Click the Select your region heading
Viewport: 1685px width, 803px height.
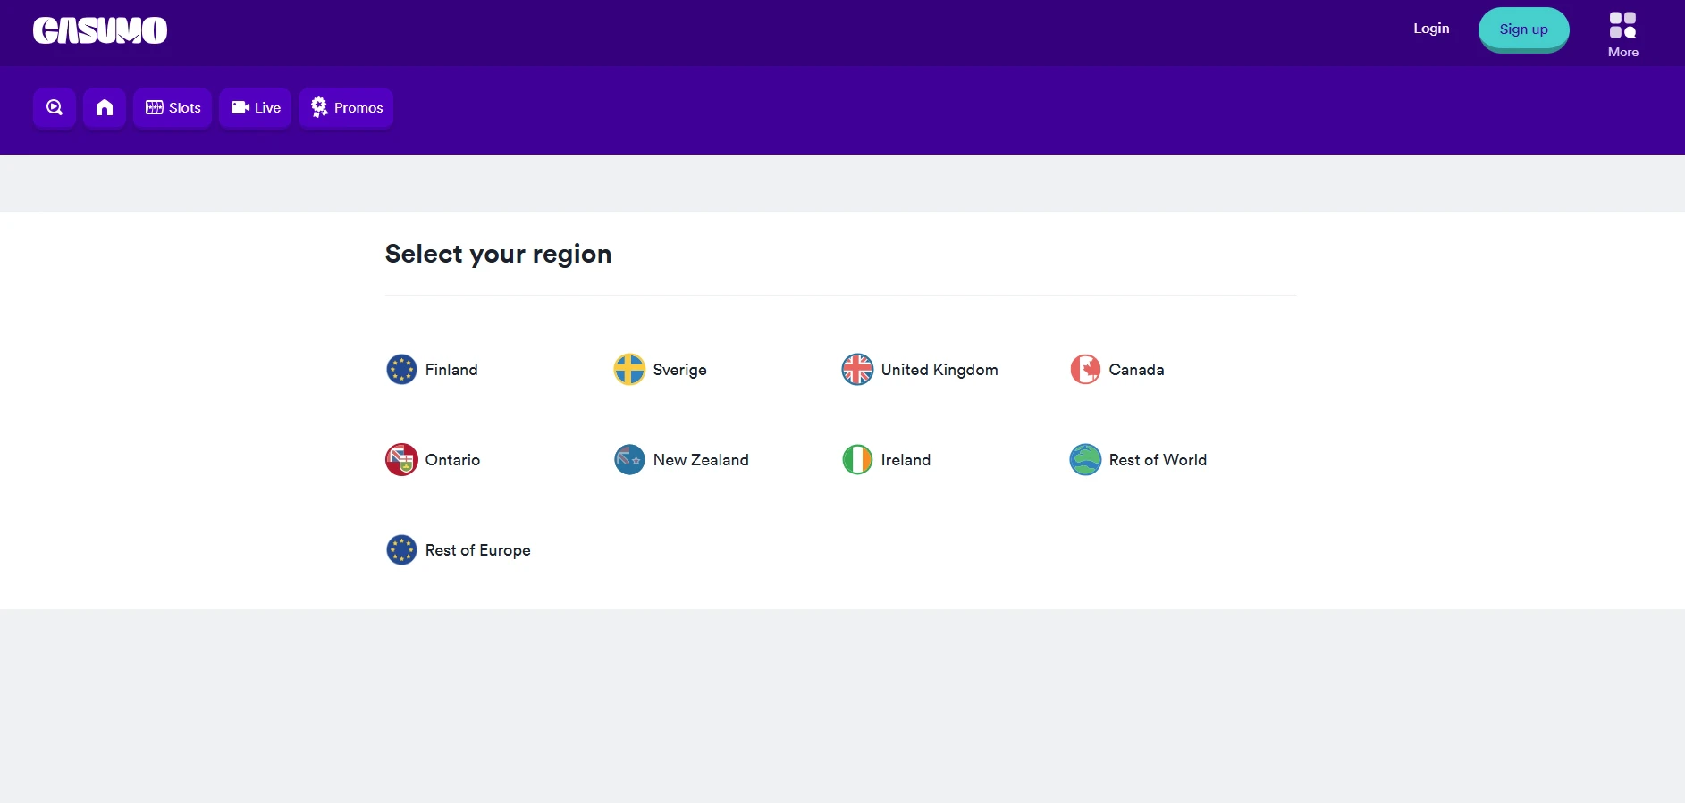point(498,255)
